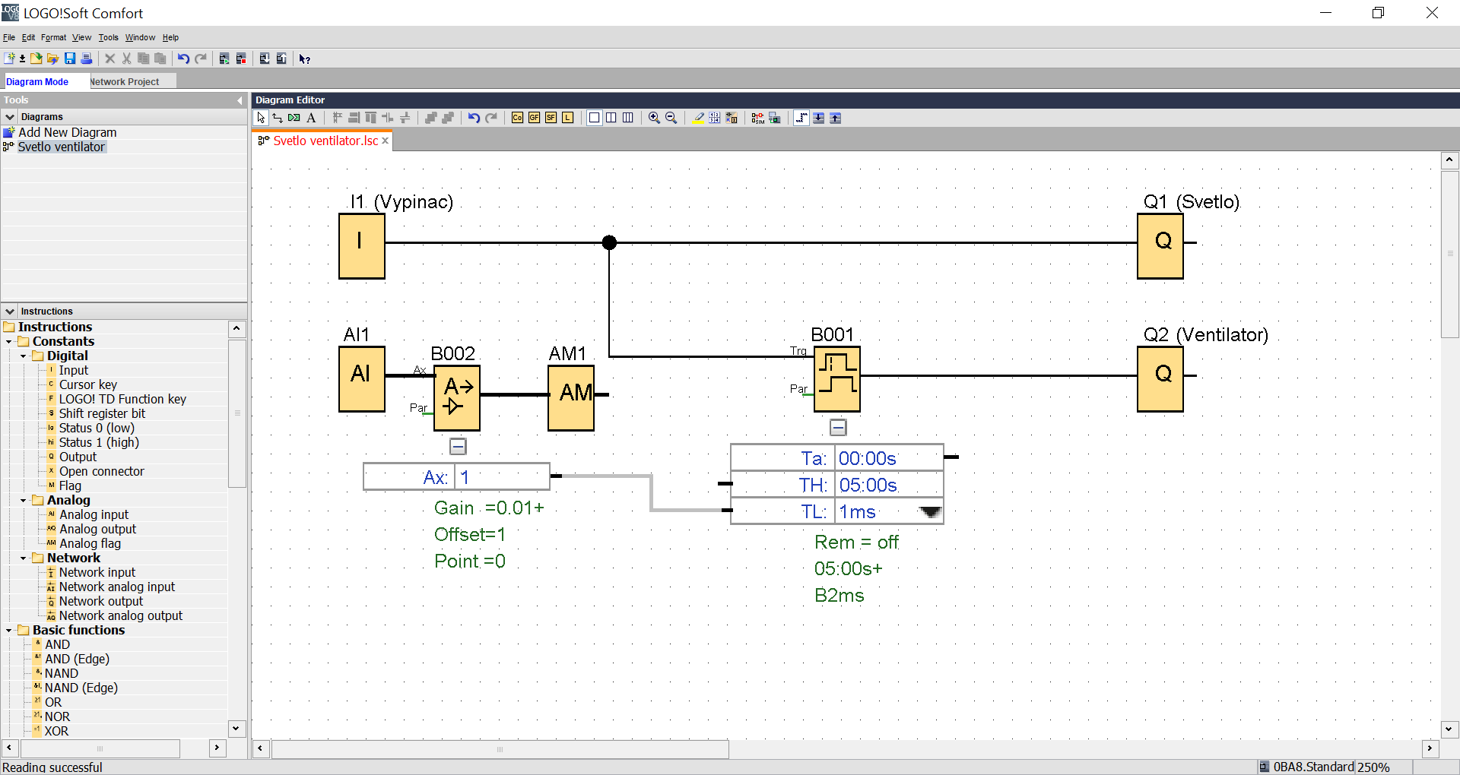The height and width of the screenshot is (775, 1460).
Task: Click the context help cursor icon
Action: [304, 59]
